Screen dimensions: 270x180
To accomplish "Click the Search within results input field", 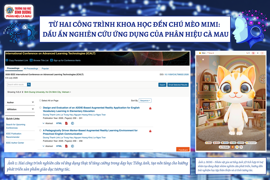I will pos(17,85).
